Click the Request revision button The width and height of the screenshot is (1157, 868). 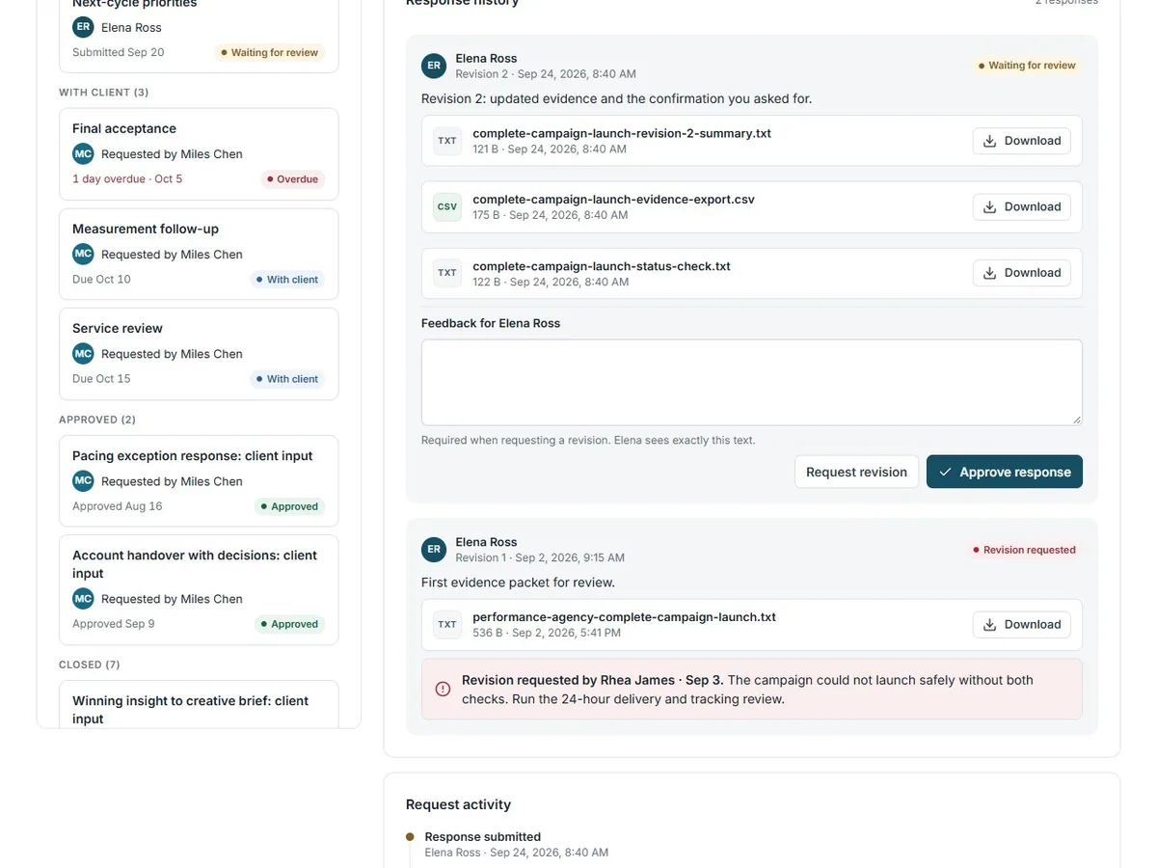point(856,472)
